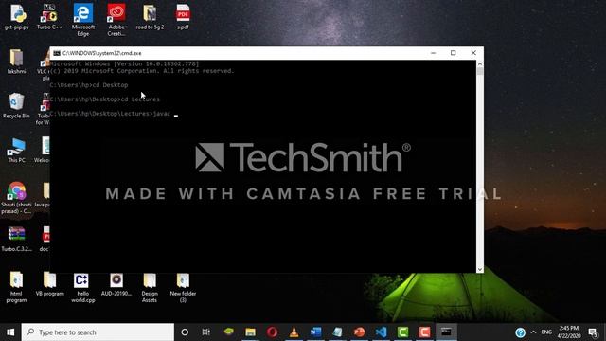Launch Opera browser from taskbar
Screen dimensions: 606x341
(x=272, y=332)
